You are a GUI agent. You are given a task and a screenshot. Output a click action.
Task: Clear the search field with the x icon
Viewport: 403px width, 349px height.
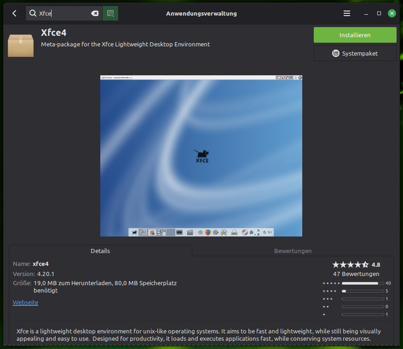95,13
